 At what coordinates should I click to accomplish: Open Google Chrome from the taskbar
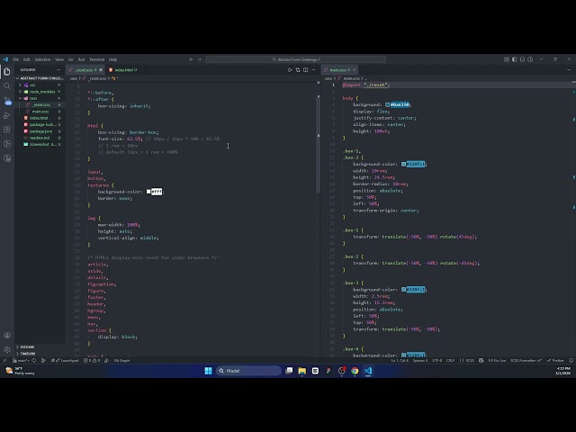point(355,371)
